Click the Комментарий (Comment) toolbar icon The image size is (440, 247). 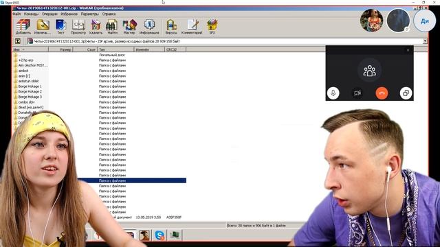[x=192, y=27]
